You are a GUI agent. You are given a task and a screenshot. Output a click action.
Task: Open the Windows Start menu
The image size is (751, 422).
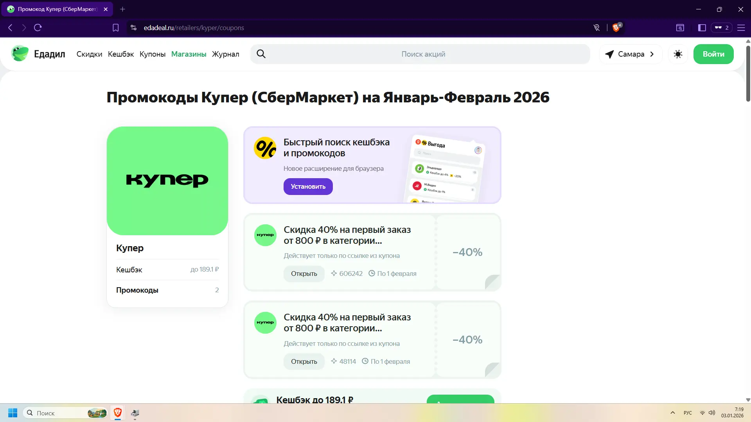pos(13,413)
